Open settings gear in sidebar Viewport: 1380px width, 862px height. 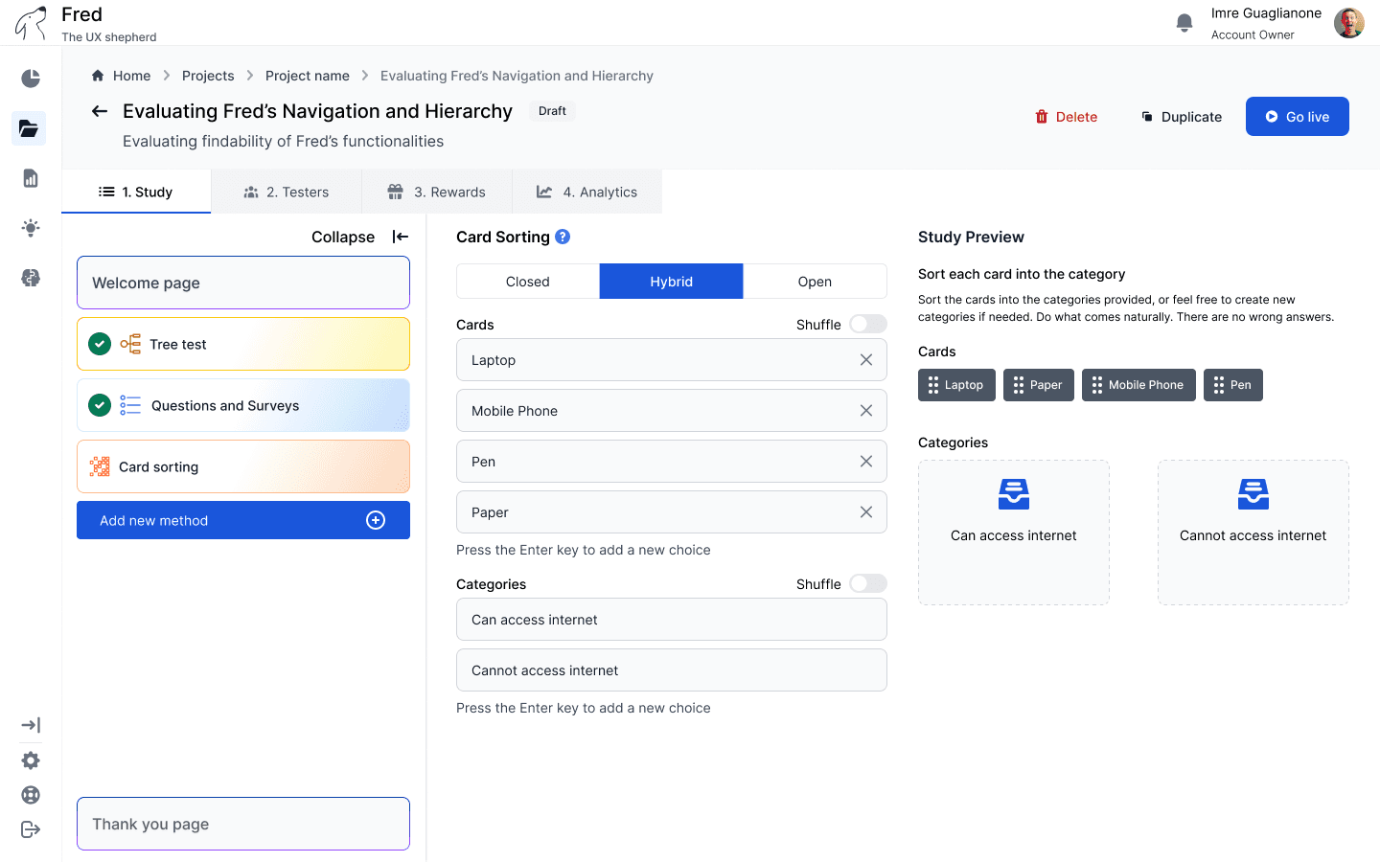[31, 760]
